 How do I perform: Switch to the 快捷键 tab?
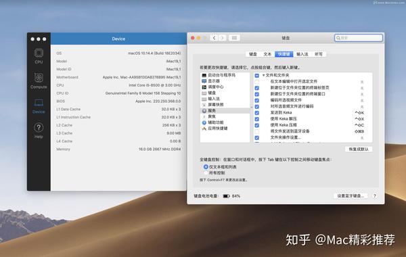(x=284, y=54)
